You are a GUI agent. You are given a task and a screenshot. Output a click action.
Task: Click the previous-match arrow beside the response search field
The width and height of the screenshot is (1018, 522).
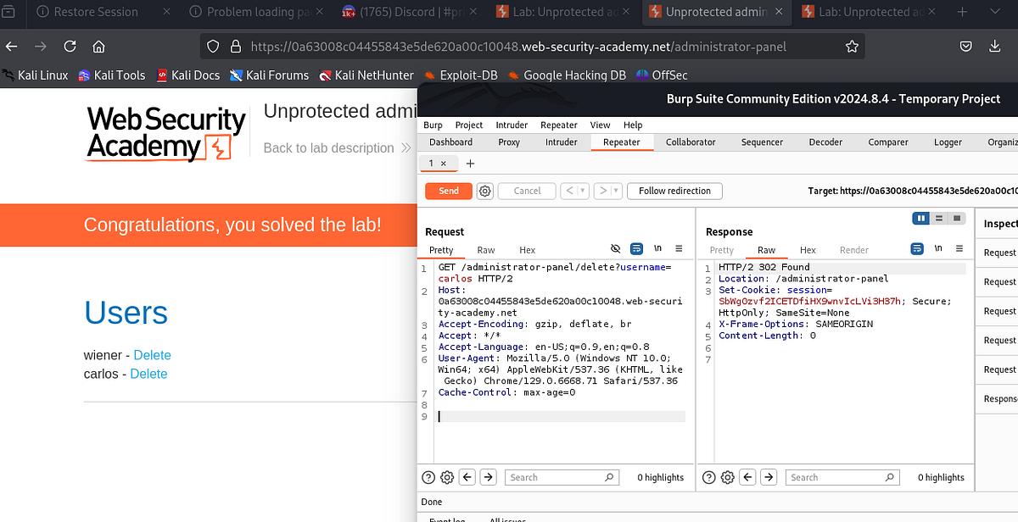[x=747, y=477]
